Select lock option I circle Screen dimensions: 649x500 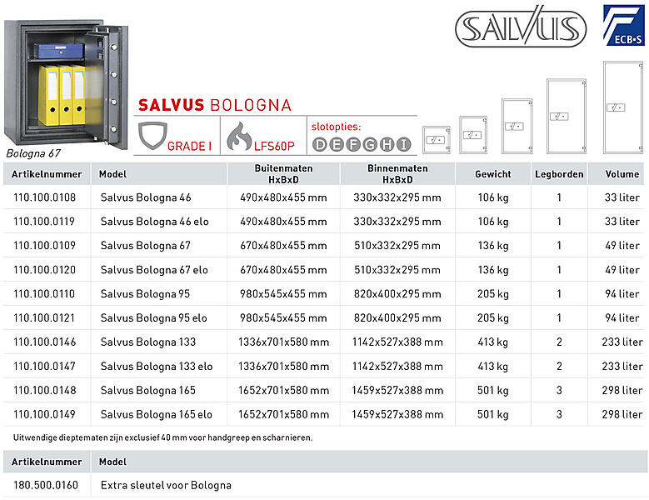click(x=403, y=144)
